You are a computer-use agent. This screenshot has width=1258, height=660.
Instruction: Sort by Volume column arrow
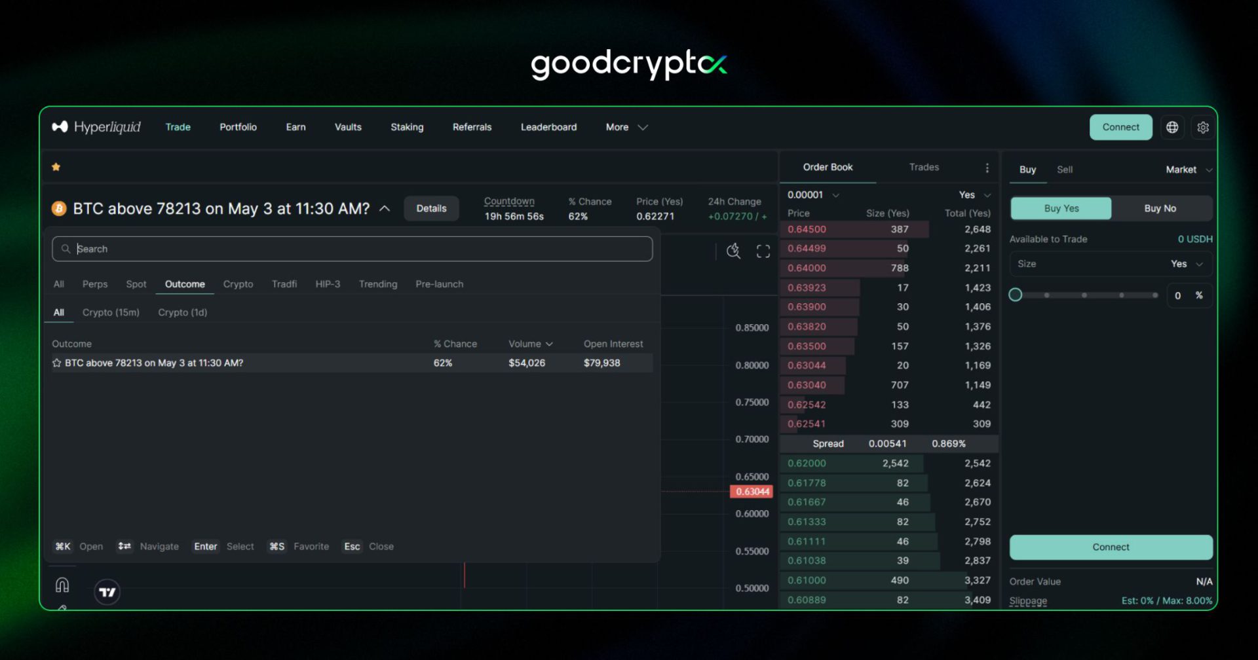pyautogui.click(x=549, y=344)
